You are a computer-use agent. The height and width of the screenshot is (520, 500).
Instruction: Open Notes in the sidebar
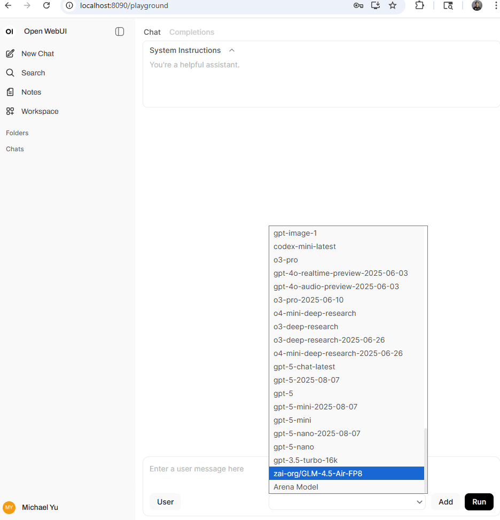[x=31, y=92]
